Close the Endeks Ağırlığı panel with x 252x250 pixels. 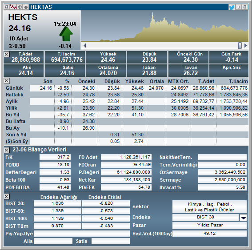click(x=6, y=196)
